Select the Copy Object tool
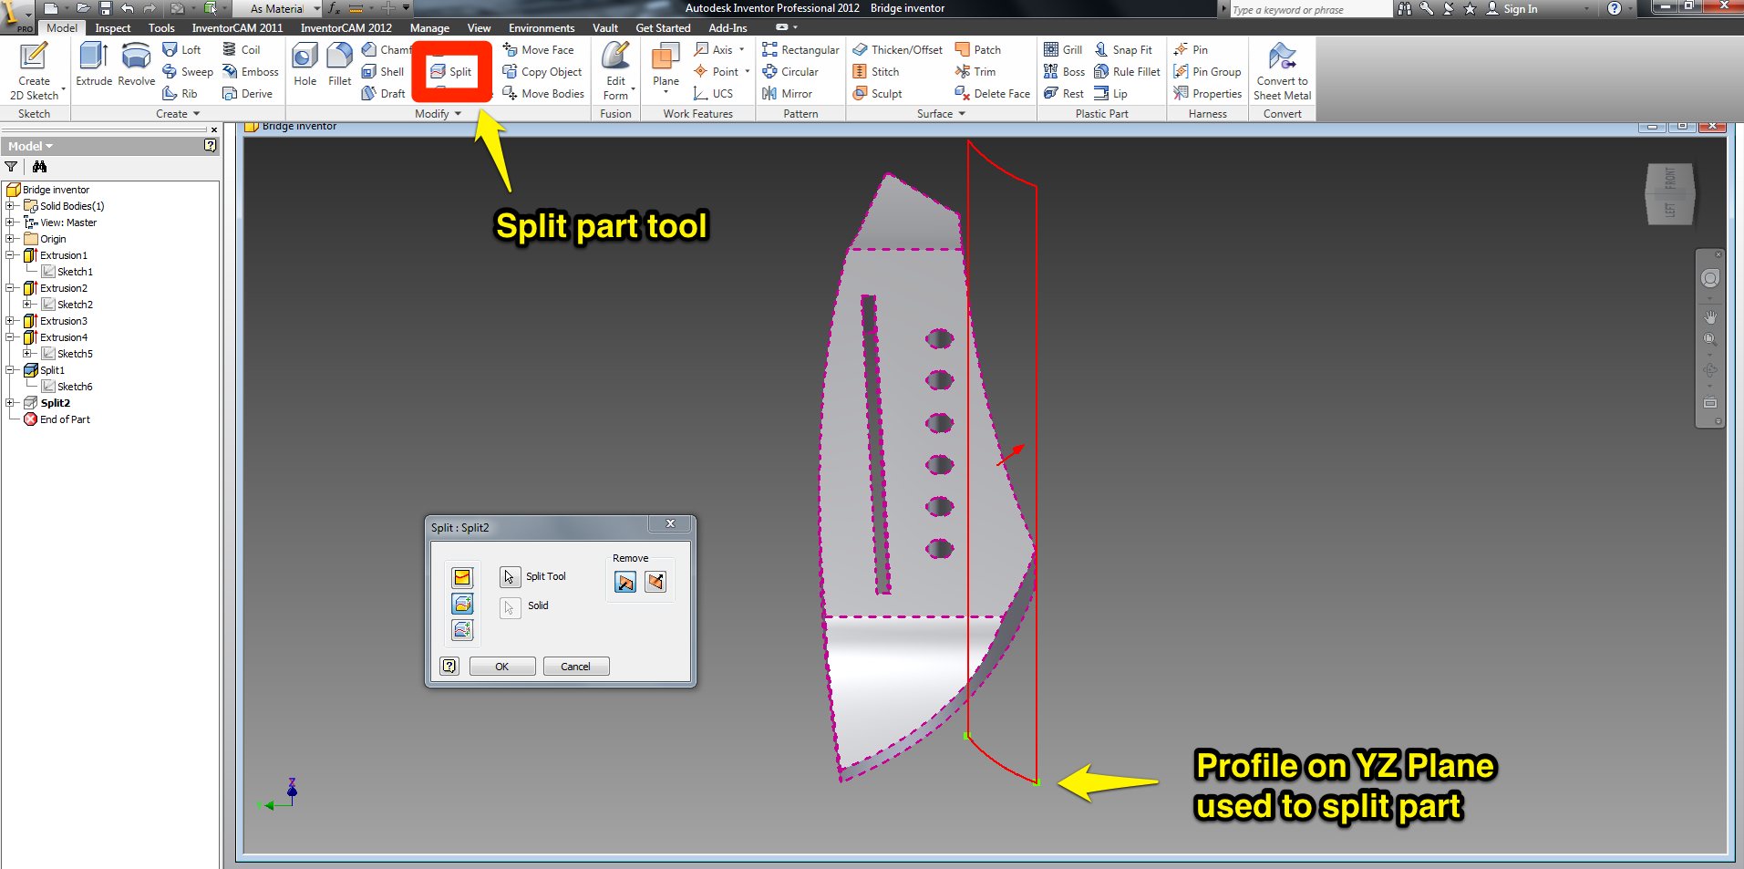The width and height of the screenshot is (1744, 869). point(542,71)
